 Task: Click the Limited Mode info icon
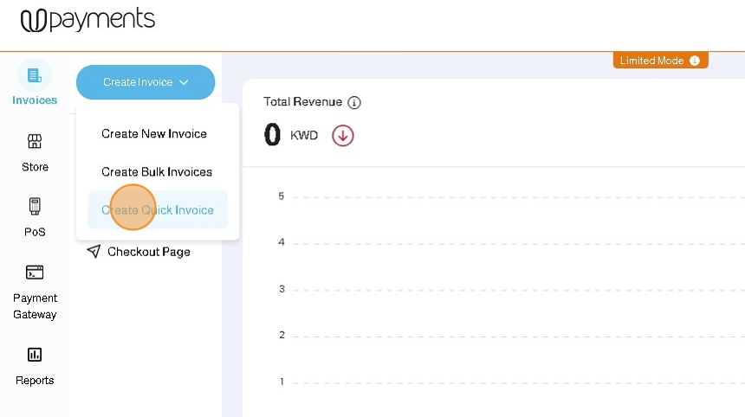pos(695,61)
